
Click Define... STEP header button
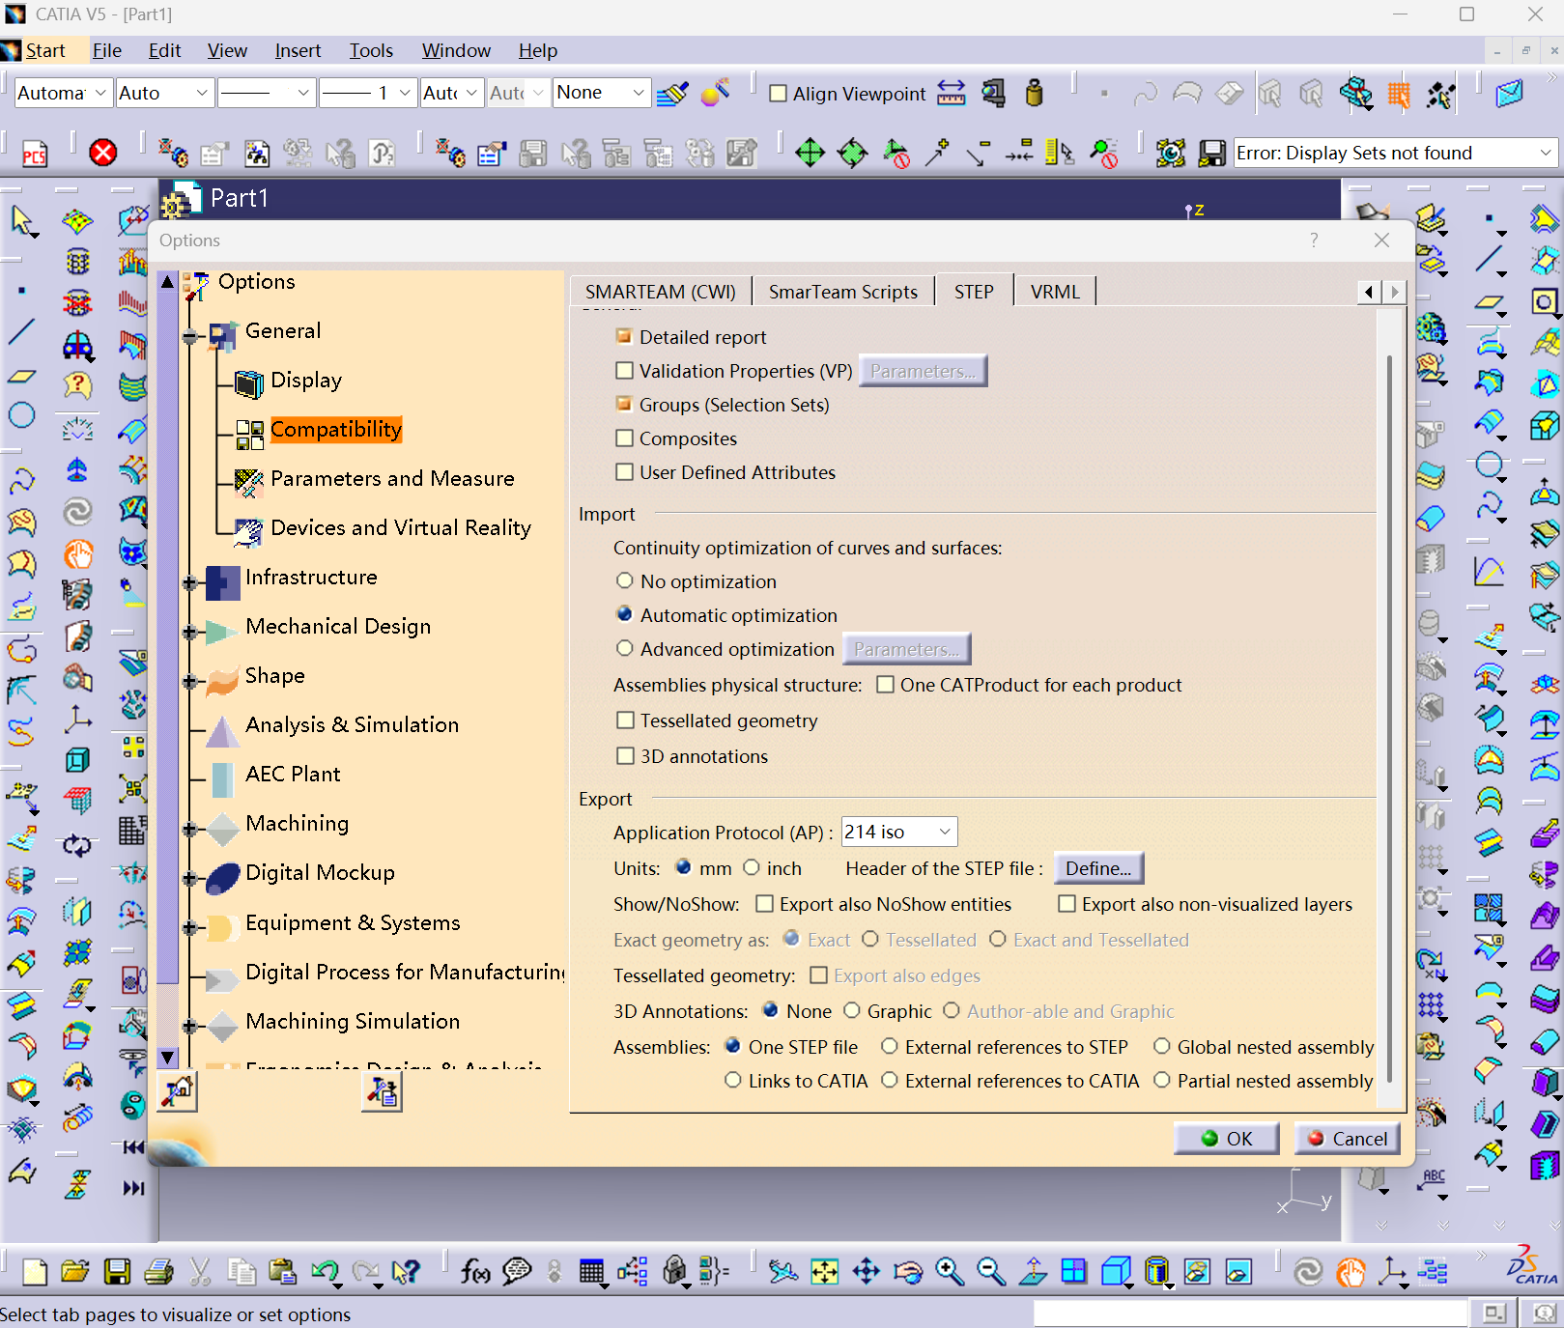(x=1098, y=867)
